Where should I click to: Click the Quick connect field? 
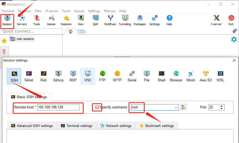31,31
